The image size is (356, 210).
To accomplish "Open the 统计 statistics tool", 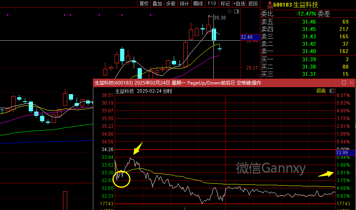I will click(x=184, y=3).
